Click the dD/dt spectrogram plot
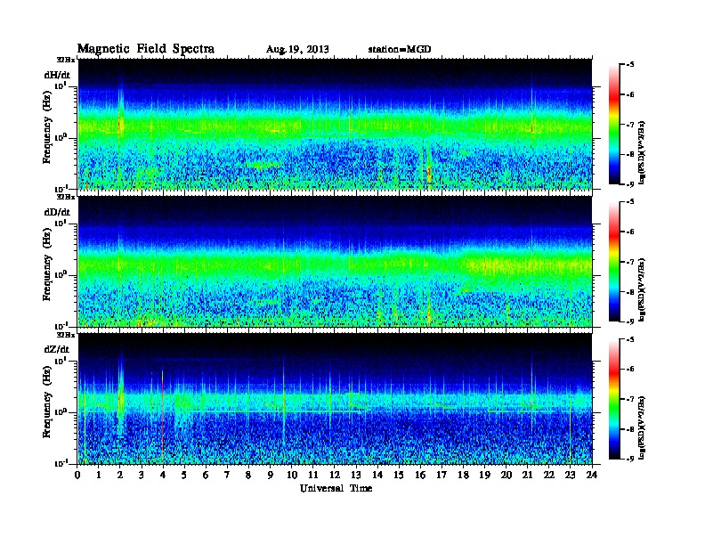Screen dimensions: 705x545 point(335,262)
